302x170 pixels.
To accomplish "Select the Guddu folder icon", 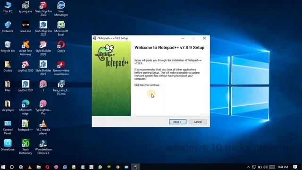I will (8, 66).
